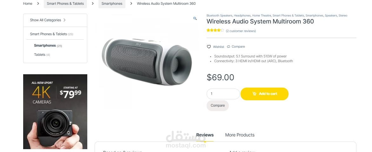372x152 pixels.
Task: Click the breadcrumb arrow after Home
Action: tap(38, 3)
